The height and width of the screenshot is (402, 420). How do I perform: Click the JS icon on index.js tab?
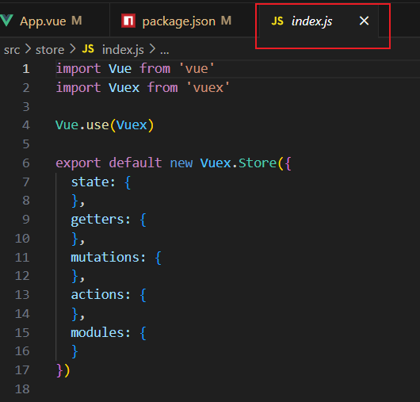click(x=277, y=21)
